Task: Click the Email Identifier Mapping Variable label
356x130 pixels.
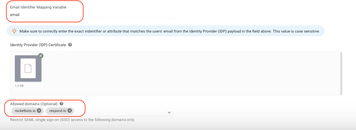Action: (x=38, y=7)
